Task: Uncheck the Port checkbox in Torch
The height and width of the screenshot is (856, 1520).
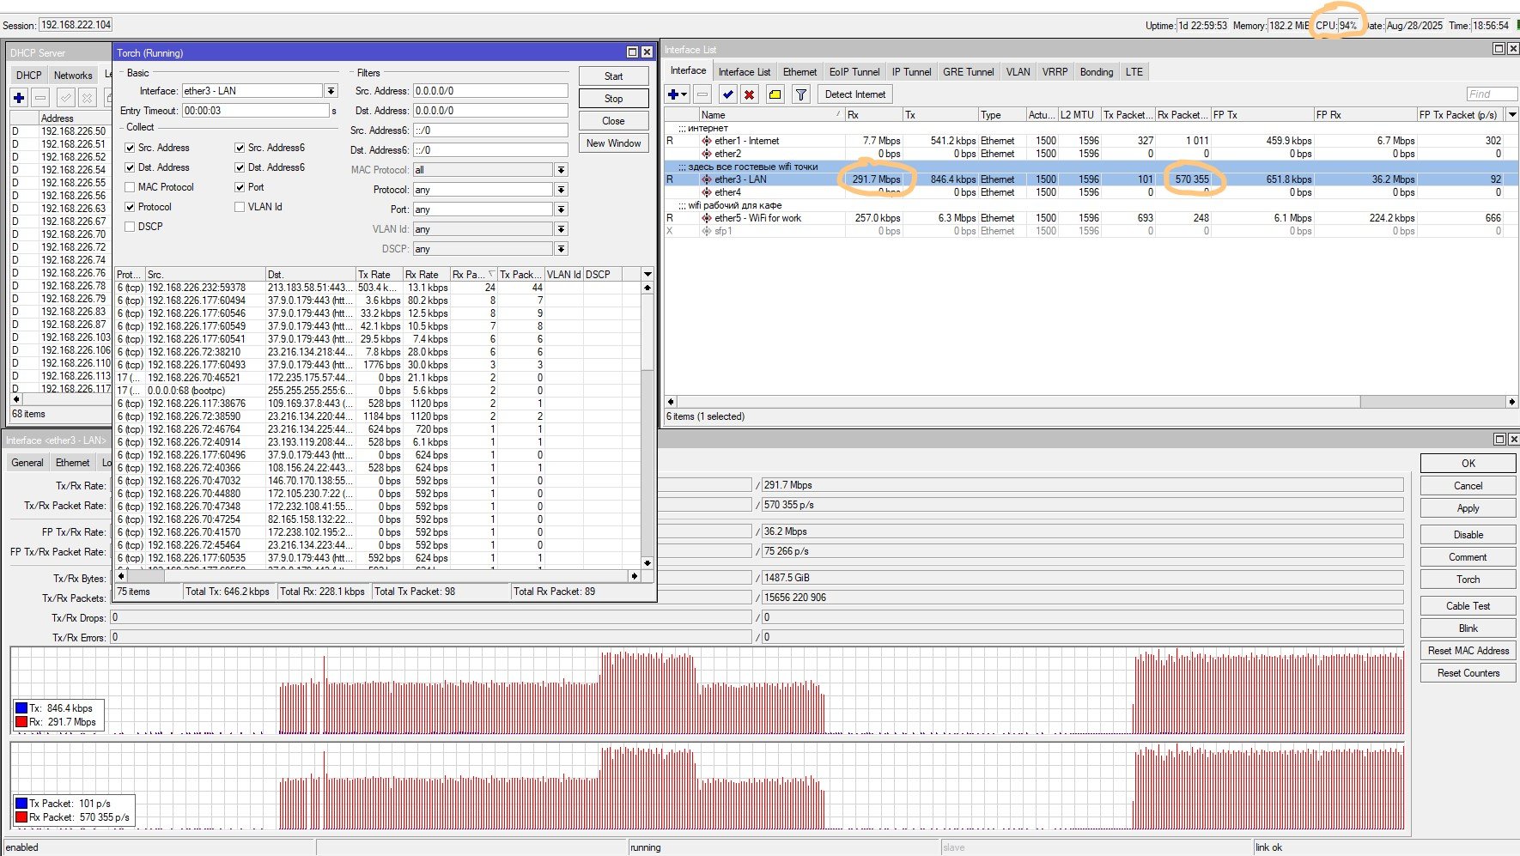Action: (x=240, y=187)
